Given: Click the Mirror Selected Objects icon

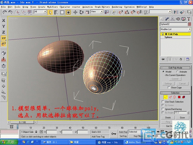Looking at the screenshot, I should (176, 12).
